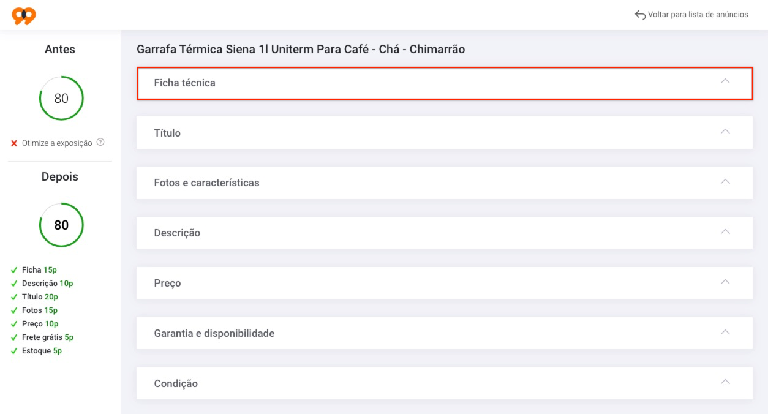Click the green checkmark next to Frete grátis 5p
The width and height of the screenshot is (768, 414).
pos(14,337)
